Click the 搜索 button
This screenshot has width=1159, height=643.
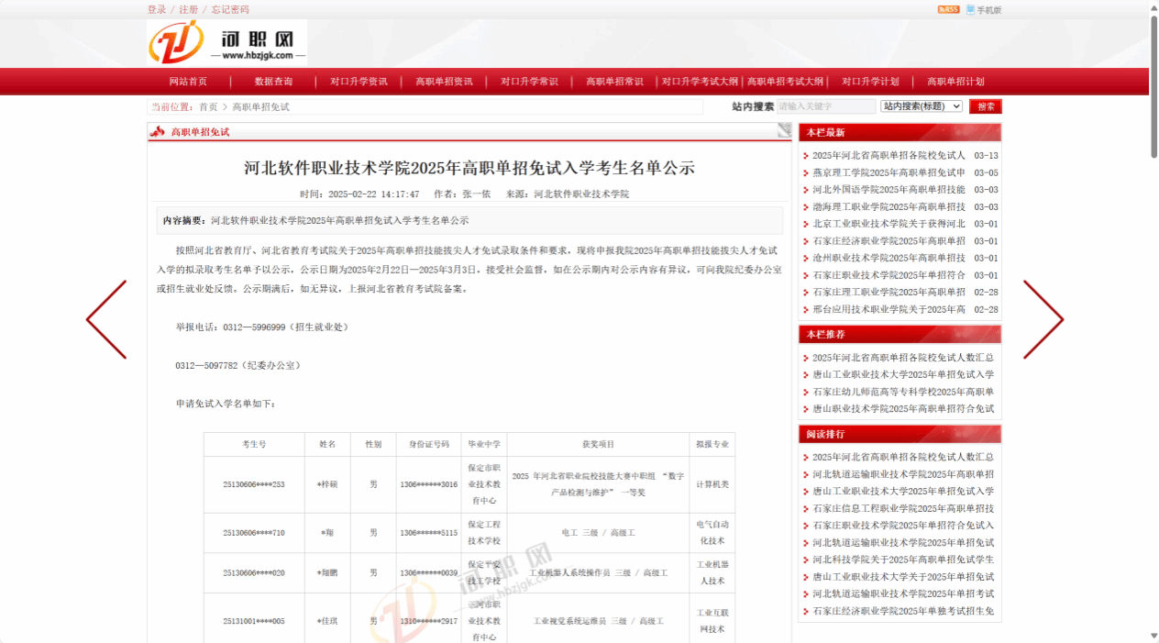click(x=986, y=106)
